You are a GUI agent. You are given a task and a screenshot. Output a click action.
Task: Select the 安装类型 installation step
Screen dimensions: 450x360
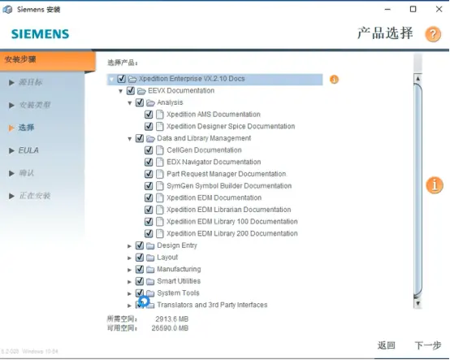pos(35,105)
